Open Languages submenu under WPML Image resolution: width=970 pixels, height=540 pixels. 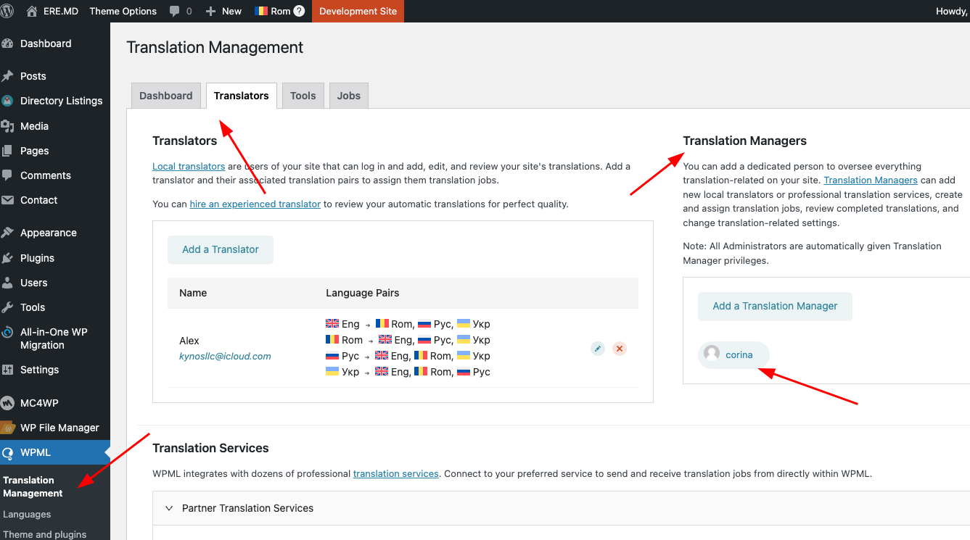(27, 514)
